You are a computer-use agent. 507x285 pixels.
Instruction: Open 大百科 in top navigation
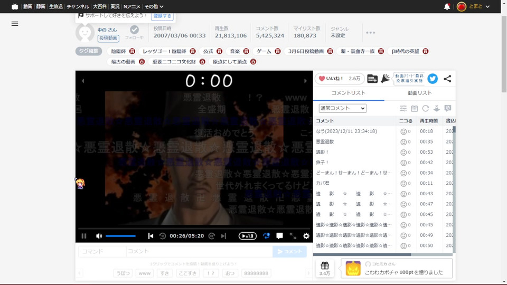(100, 6)
